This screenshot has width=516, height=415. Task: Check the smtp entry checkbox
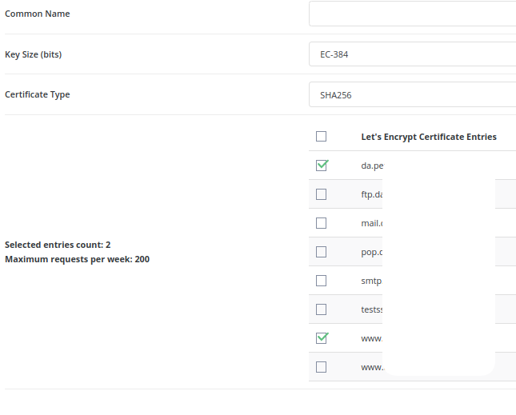[x=321, y=281]
